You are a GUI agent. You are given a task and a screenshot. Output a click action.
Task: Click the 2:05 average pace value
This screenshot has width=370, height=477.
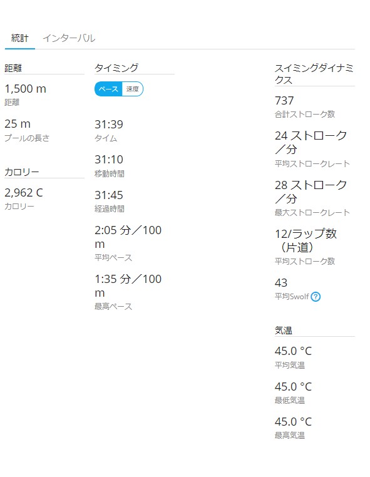128,237
